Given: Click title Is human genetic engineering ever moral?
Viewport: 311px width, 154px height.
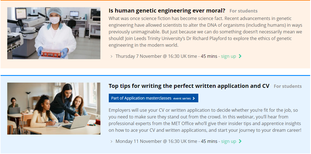Looking at the screenshot, I should pos(167,11).
